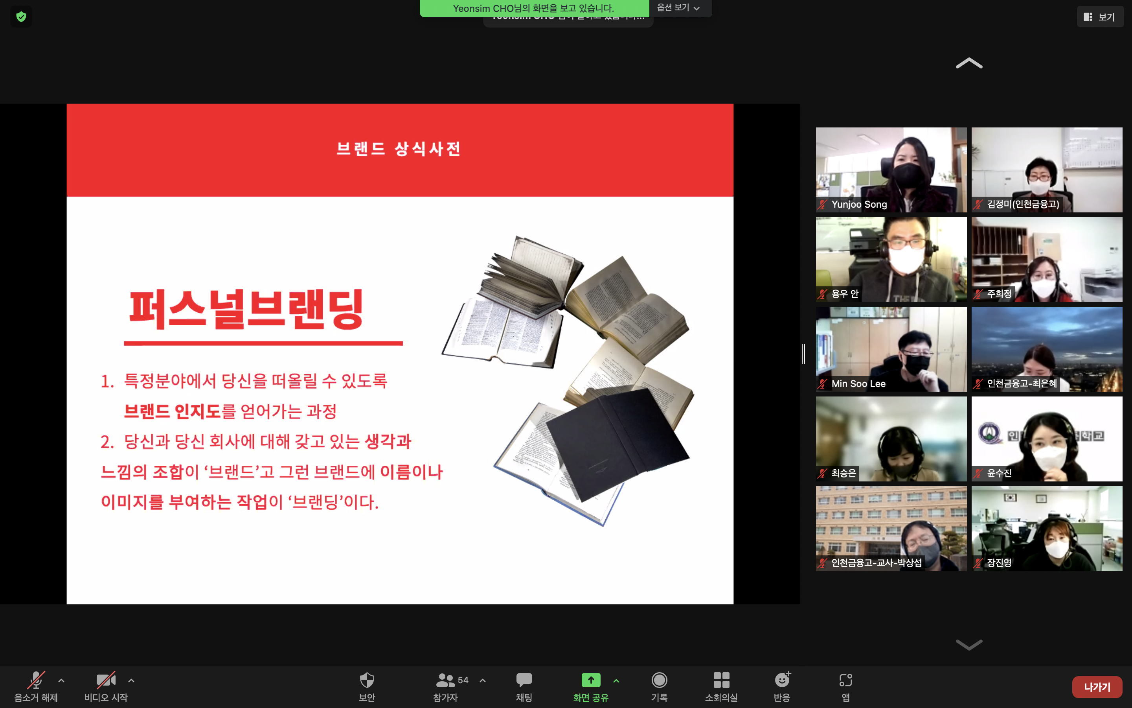Open the 옵션 보기 dropdown
Viewport: 1132px width, 708px height.
(678, 7)
